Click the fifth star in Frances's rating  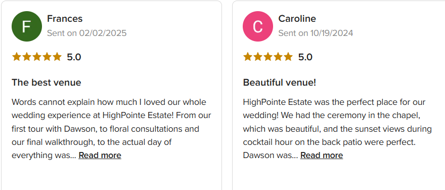click(x=57, y=57)
